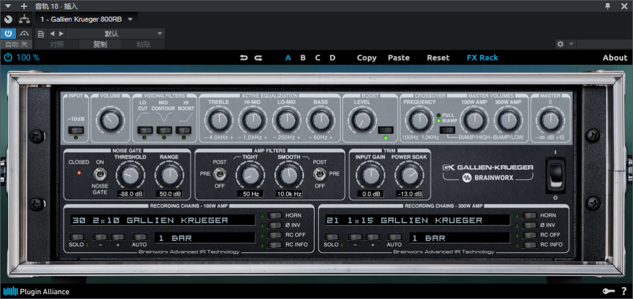
Task: Go to next preset arrow
Action: point(61,34)
